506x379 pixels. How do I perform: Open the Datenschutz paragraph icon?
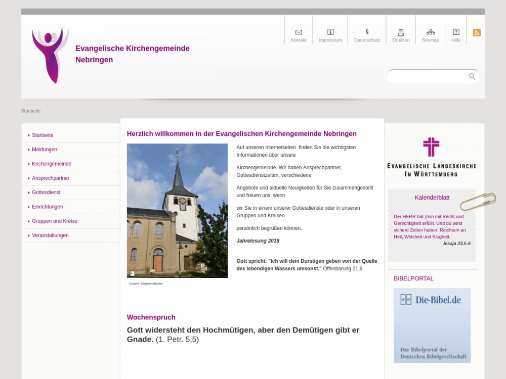(x=367, y=32)
